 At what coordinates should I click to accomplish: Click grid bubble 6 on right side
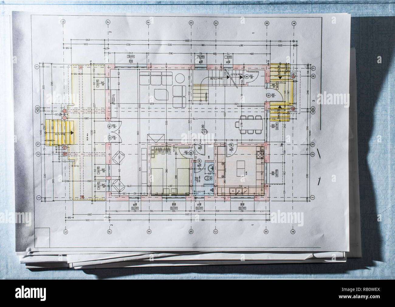(x=314, y=77)
